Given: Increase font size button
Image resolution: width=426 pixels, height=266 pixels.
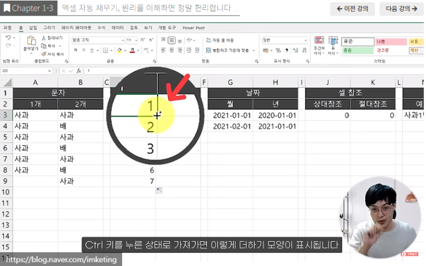Looking at the screenshot, I should click(143, 40).
